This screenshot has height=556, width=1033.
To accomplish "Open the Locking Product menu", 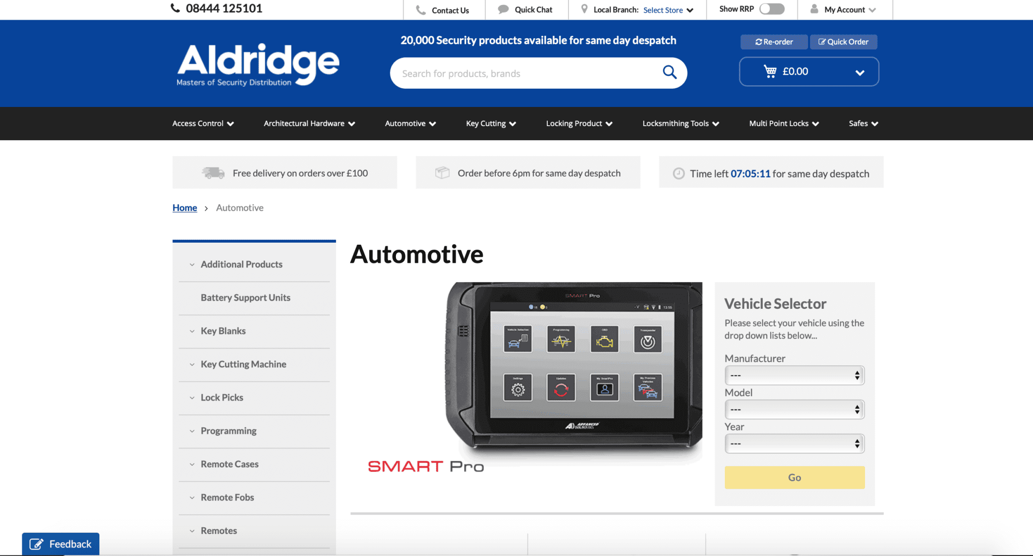I will tap(579, 123).
